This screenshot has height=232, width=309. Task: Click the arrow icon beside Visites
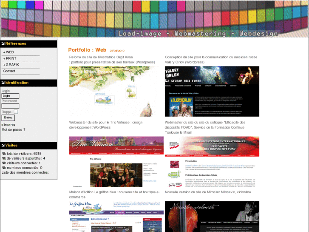pos(3,145)
